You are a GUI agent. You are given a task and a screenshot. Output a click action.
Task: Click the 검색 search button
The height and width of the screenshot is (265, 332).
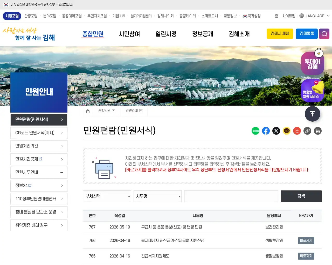click(x=301, y=196)
